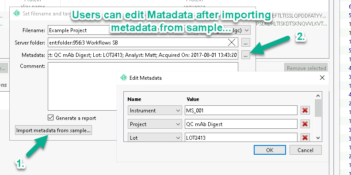351x175 pixels.
Task: Open Metadata editor via ellipsis button
Action: [x=245, y=55]
